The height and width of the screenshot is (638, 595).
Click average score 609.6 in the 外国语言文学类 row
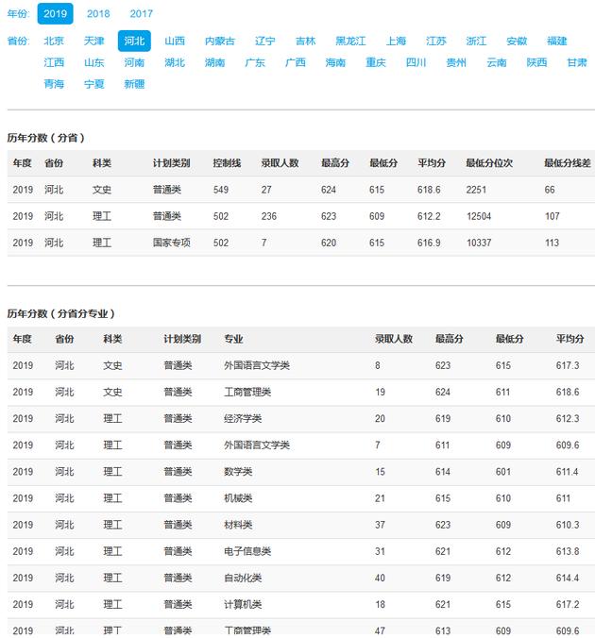pos(568,445)
